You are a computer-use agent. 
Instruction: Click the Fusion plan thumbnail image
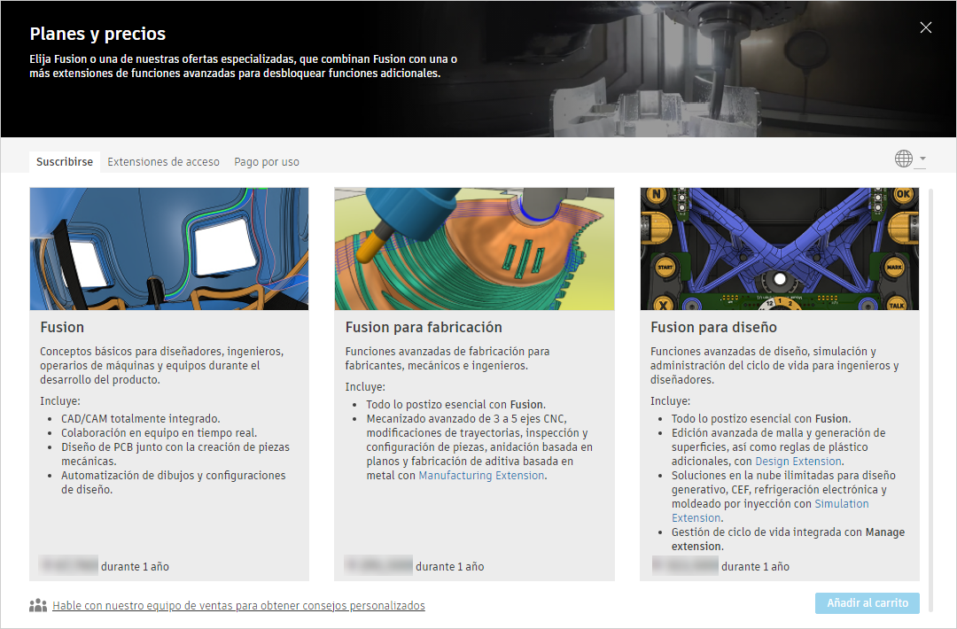[169, 249]
